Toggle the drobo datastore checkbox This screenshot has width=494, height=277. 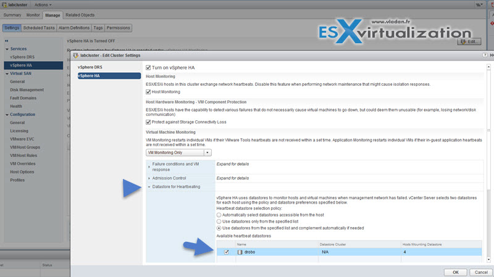point(226,252)
